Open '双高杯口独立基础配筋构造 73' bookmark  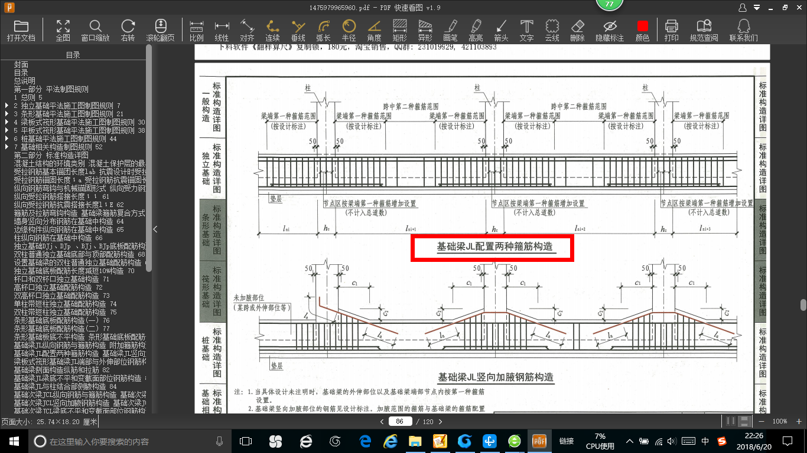62,296
